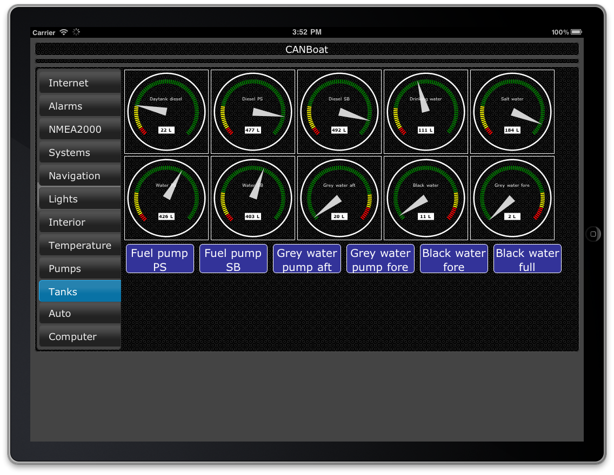614x475 pixels.
Task: Click the CANBoat title bar
Action: click(307, 49)
